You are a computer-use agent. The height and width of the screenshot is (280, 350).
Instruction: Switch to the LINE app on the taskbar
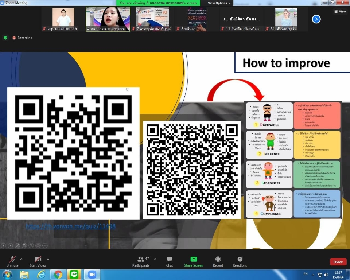[74, 275]
